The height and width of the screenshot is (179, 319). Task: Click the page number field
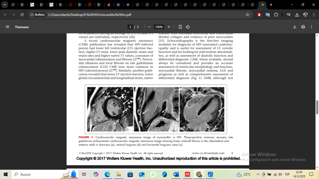131,27
